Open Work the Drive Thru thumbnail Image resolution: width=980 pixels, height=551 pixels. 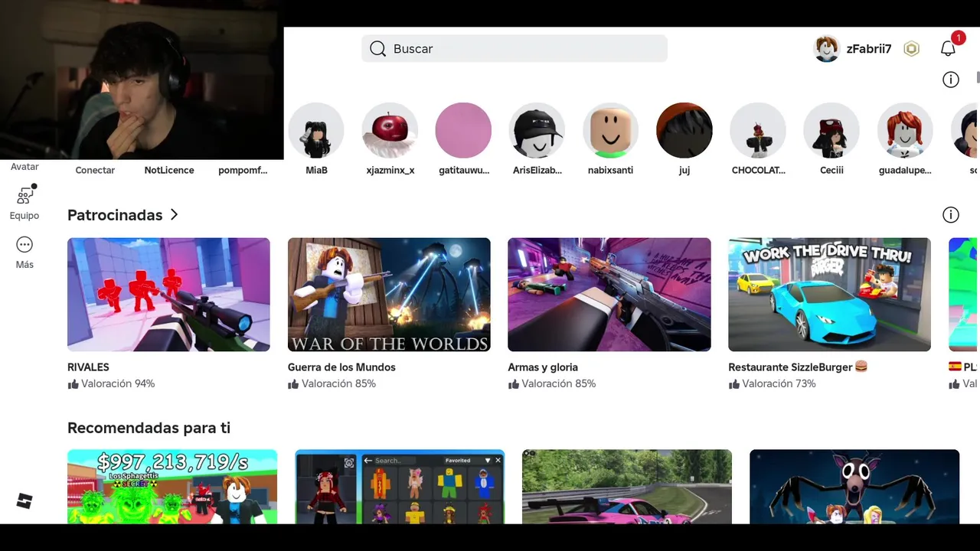[x=830, y=295]
